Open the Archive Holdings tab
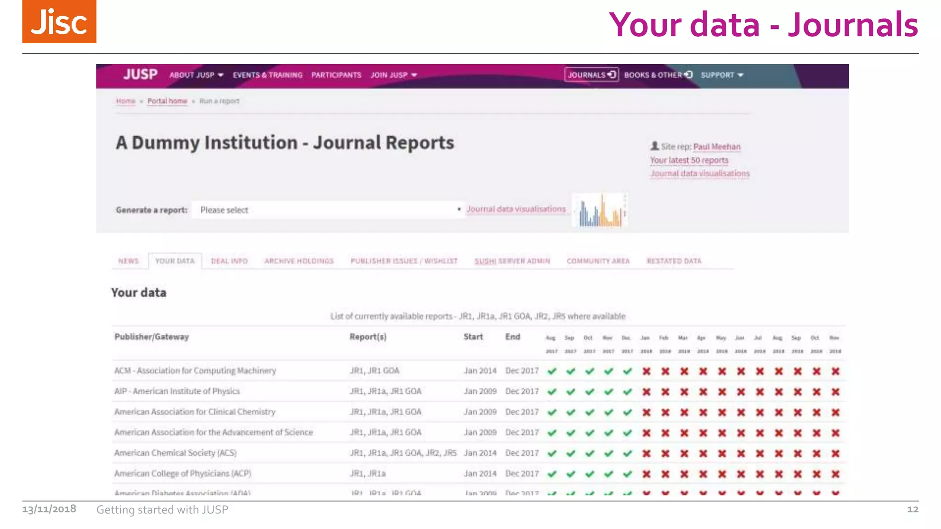941x529 pixels. [x=299, y=261]
